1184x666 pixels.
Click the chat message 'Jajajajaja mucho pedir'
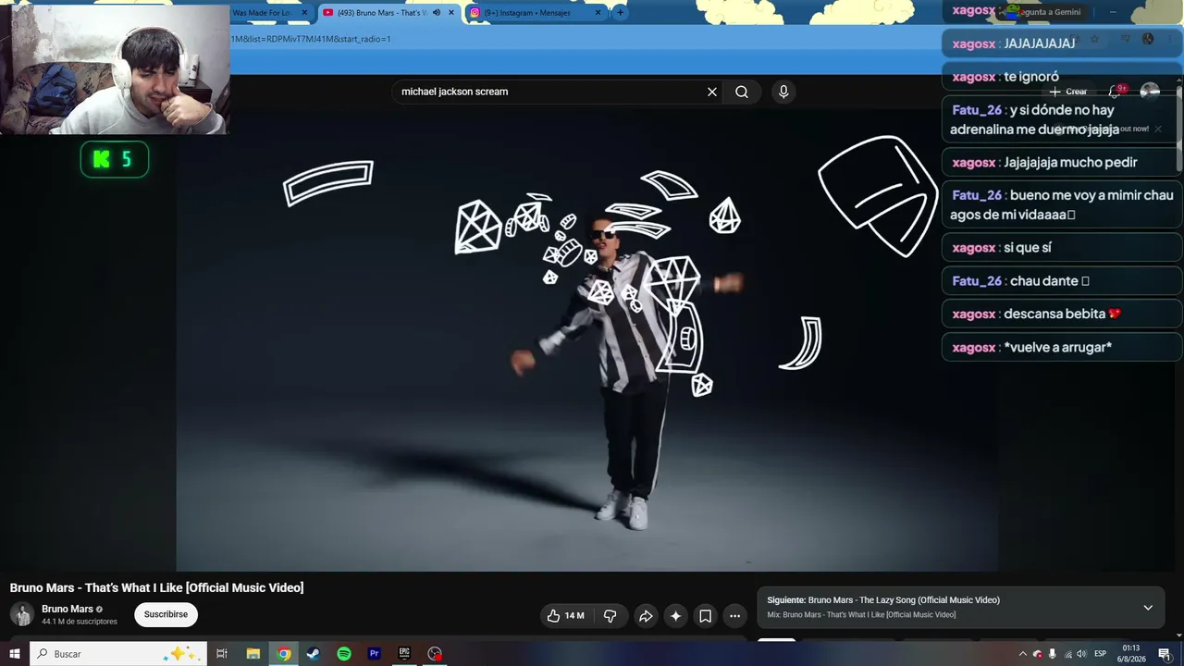click(x=1061, y=162)
